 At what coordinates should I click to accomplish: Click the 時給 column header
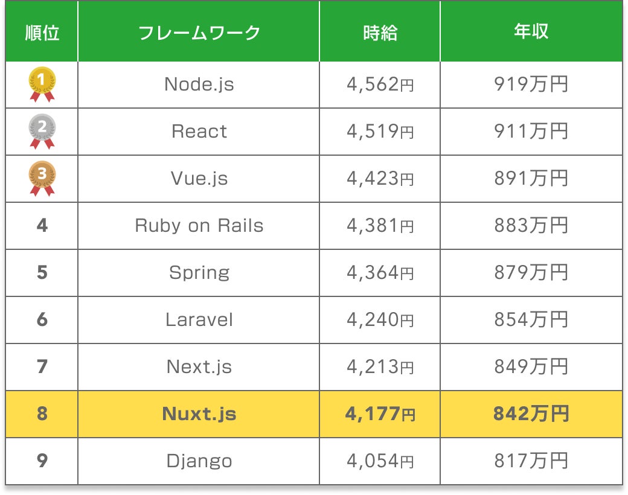point(380,32)
